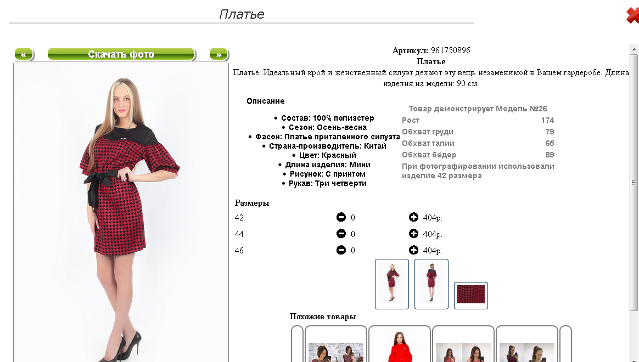Select the back view dress thumbnail
Screen dimensions: 639x362
point(431,284)
